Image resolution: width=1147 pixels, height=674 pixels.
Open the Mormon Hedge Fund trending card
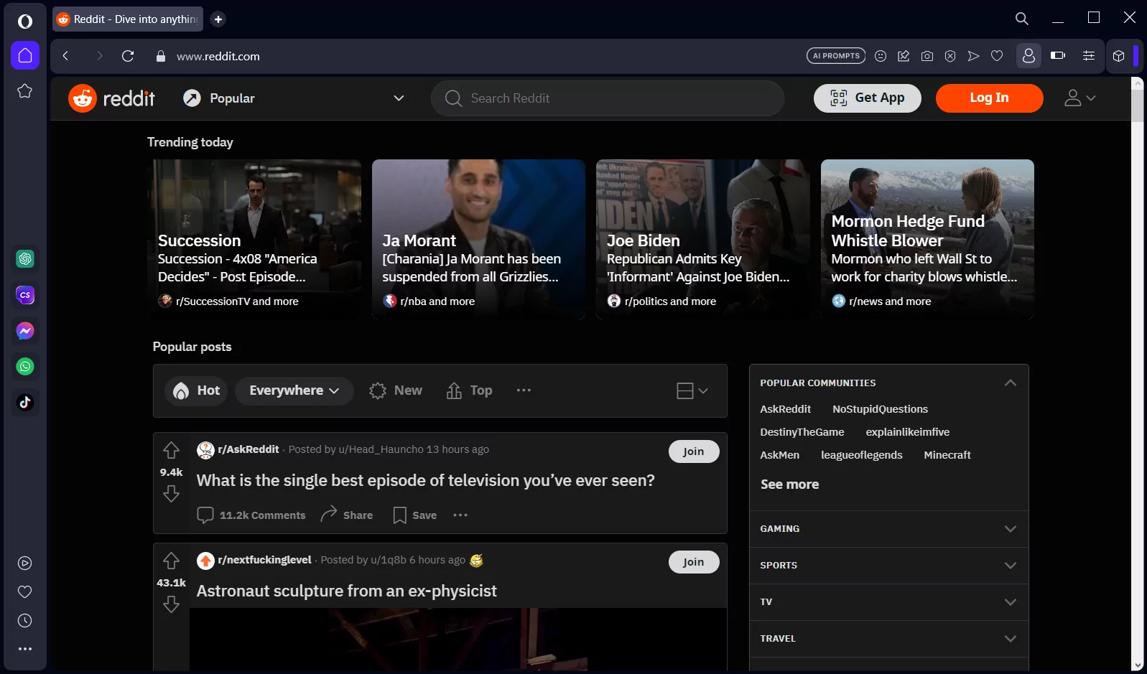coord(927,239)
